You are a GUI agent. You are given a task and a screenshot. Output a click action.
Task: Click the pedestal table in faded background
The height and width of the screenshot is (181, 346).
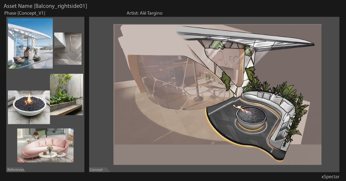[x=198, y=98]
